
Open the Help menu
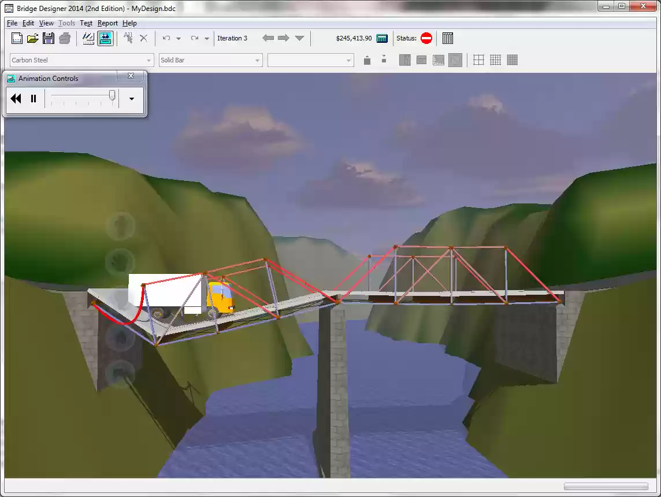pyautogui.click(x=129, y=23)
